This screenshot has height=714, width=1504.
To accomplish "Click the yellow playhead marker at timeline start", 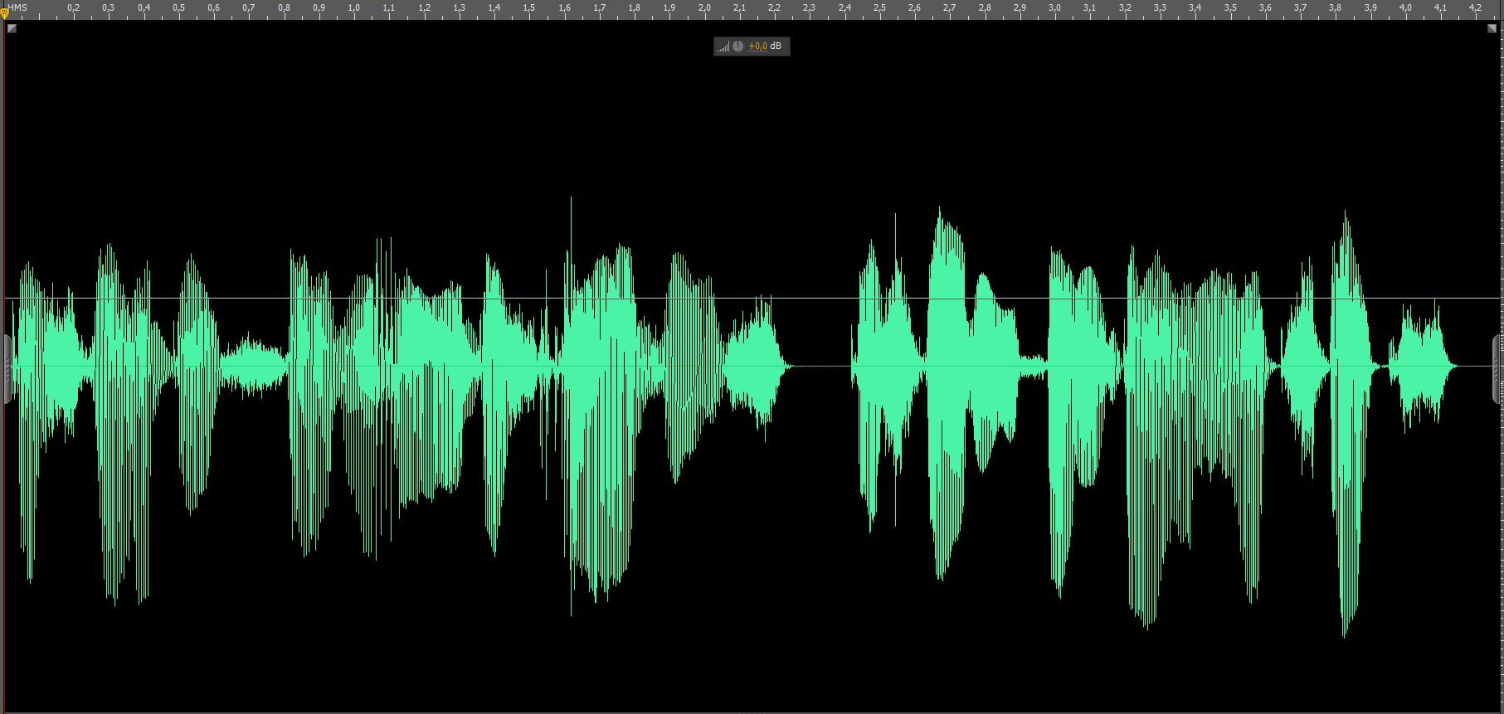I will pyautogui.click(x=4, y=13).
